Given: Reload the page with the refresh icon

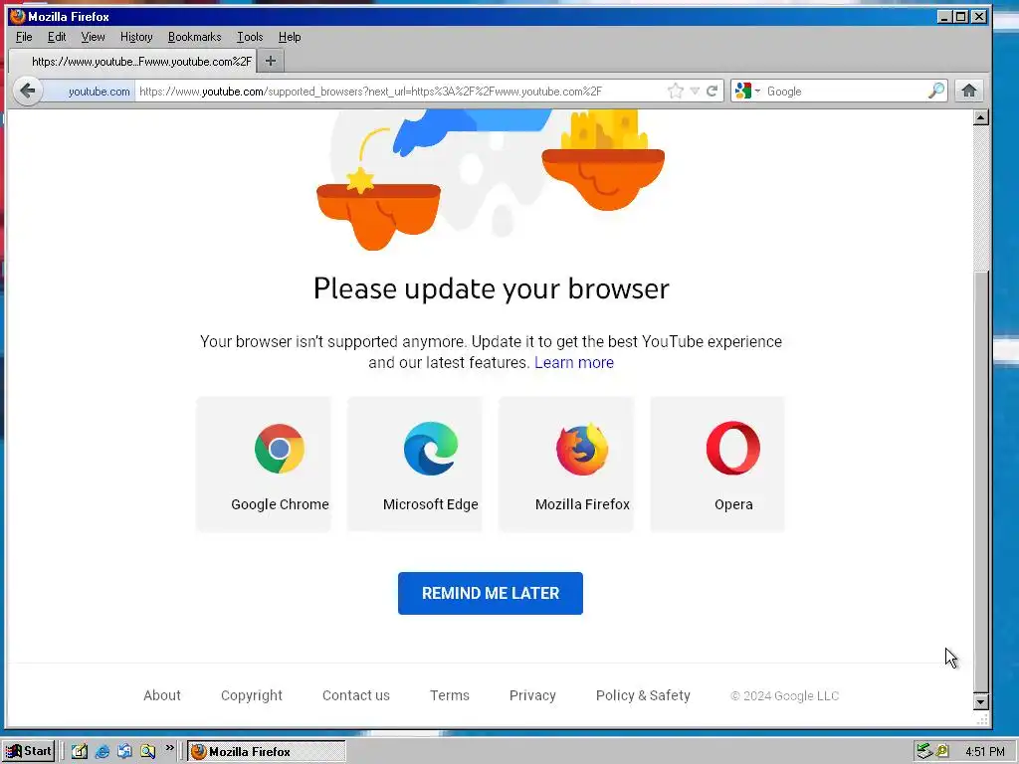Looking at the screenshot, I should 712,91.
